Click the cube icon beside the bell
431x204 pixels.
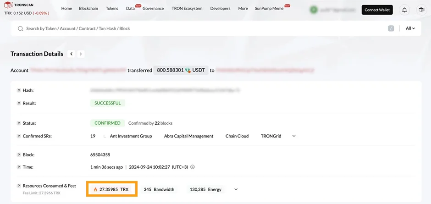[x=421, y=10]
